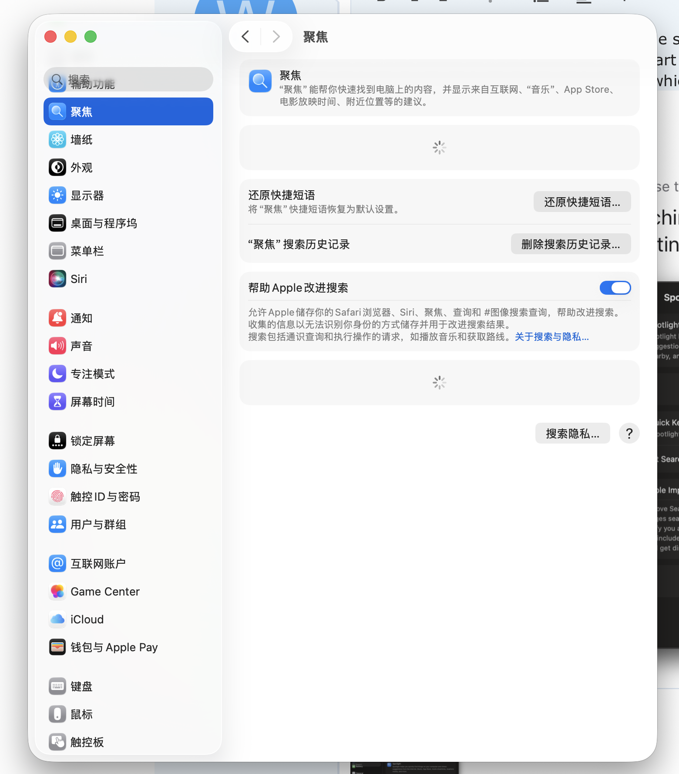Open Siri settings icon

tap(57, 279)
